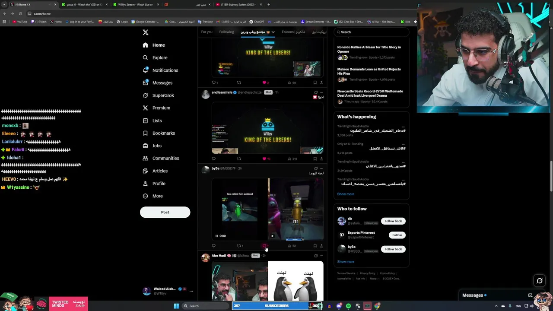
Task: Click the Jobs briefcase icon
Action: tap(145, 146)
